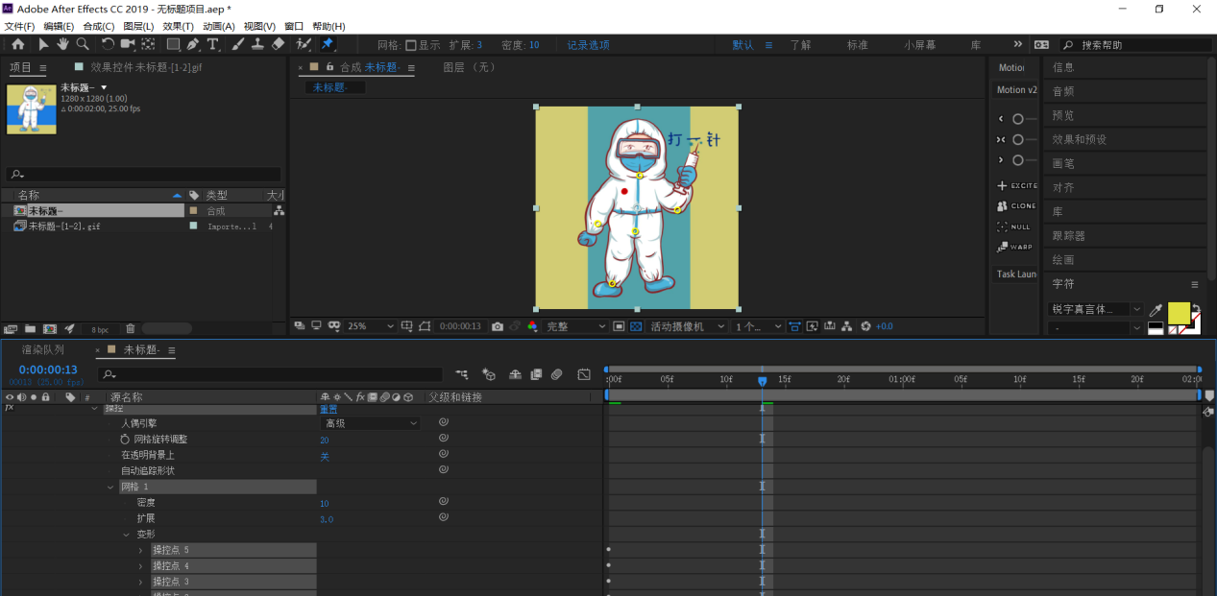1217x596 pixels.
Task: Select the Horizontal Type tool
Action: [x=213, y=44]
